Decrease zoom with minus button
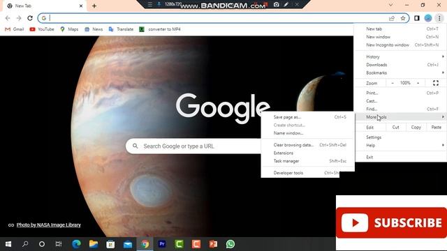This screenshot has height=251, width=447. (x=393, y=83)
